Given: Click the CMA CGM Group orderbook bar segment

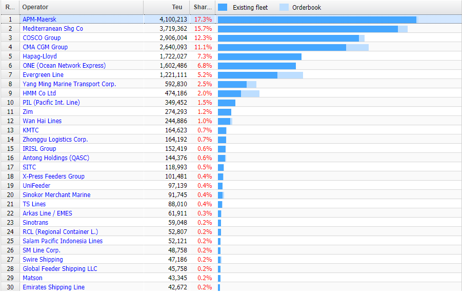Looking at the screenshot, I should coord(357,48).
